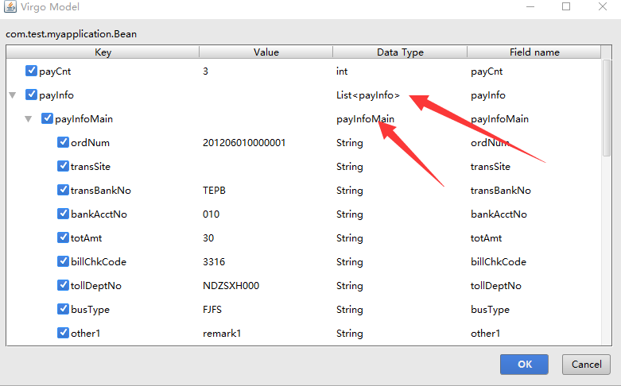The height and width of the screenshot is (386, 621).
Task: Click the billChkCode field name cell
Action: [497, 262]
